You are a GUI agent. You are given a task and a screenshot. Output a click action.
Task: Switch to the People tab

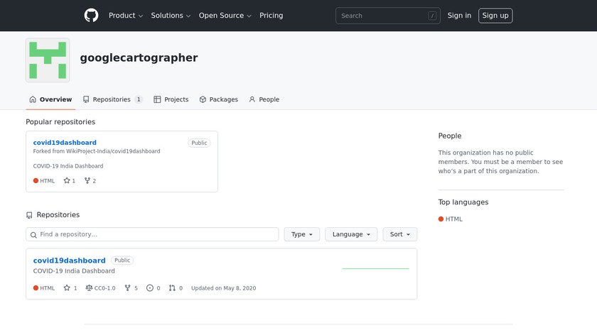tap(264, 99)
